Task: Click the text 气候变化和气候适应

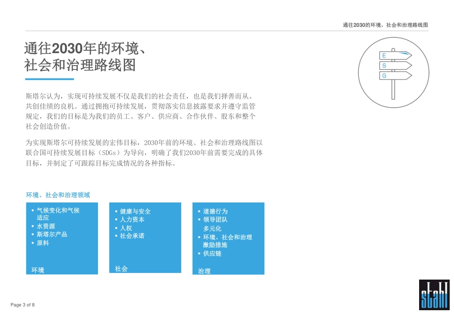Action: tap(58, 214)
